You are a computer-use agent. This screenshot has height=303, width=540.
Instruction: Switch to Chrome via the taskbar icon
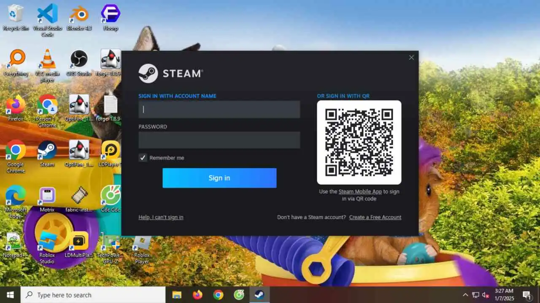218,295
